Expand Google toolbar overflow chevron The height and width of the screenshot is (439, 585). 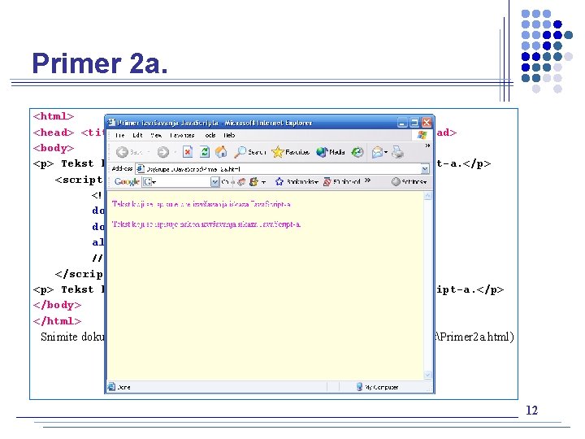pyautogui.click(x=367, y=180)
